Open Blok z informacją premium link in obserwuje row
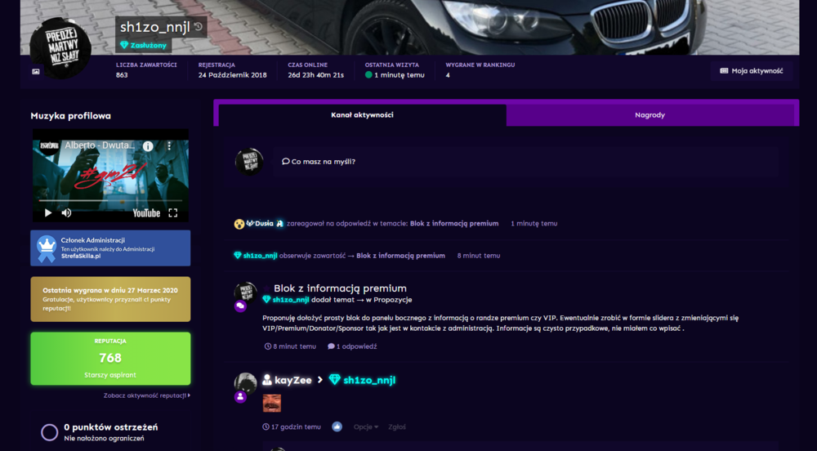The height and width of the screenshot is (451, 817). click(x=400, y=256)
